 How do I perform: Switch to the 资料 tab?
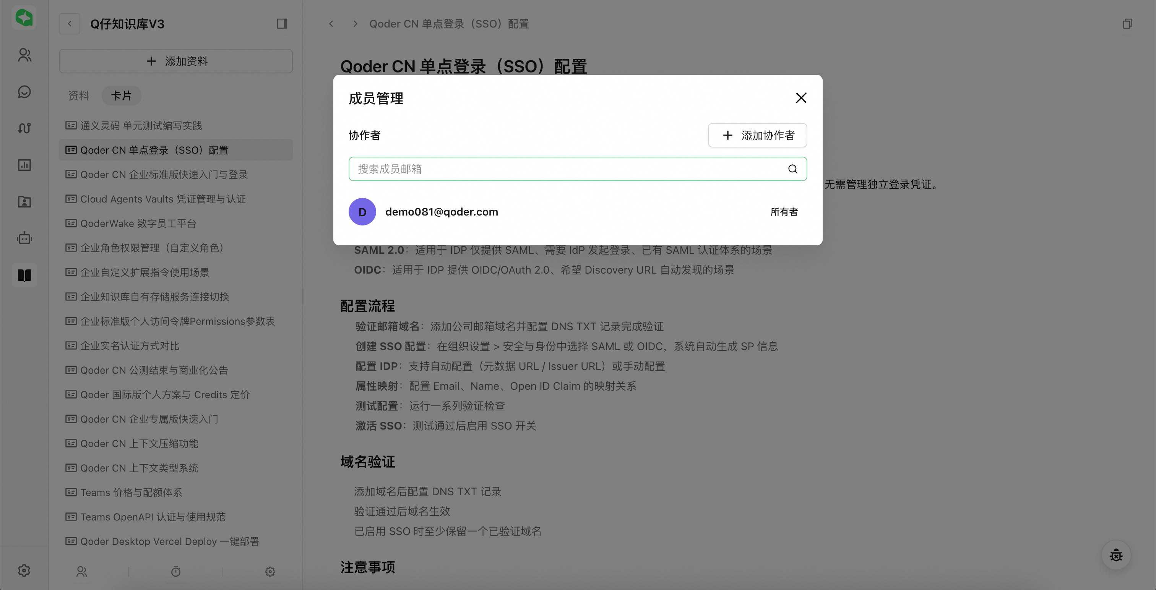click(x=78, y=96)
